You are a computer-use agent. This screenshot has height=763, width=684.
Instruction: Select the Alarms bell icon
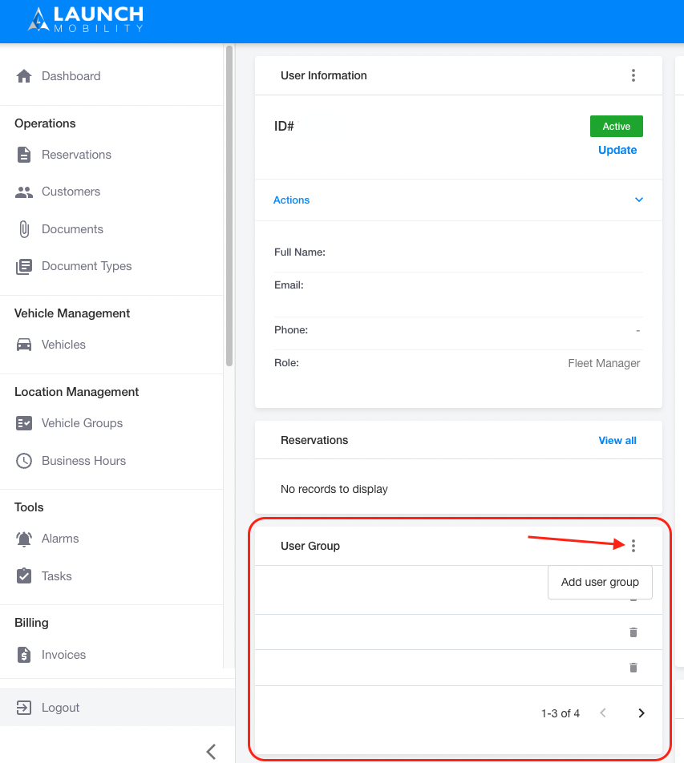tap(24, 539)
